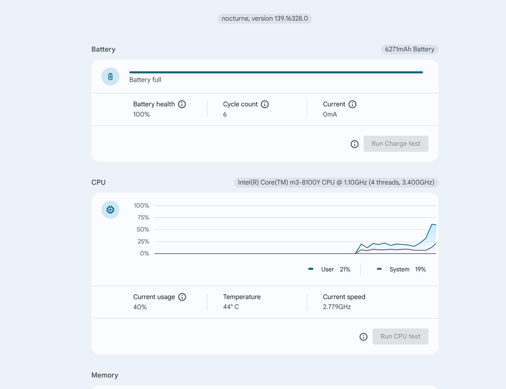The image size is (506, 389).
Task: Click the CPU Temperature reading
Action: 231,307
